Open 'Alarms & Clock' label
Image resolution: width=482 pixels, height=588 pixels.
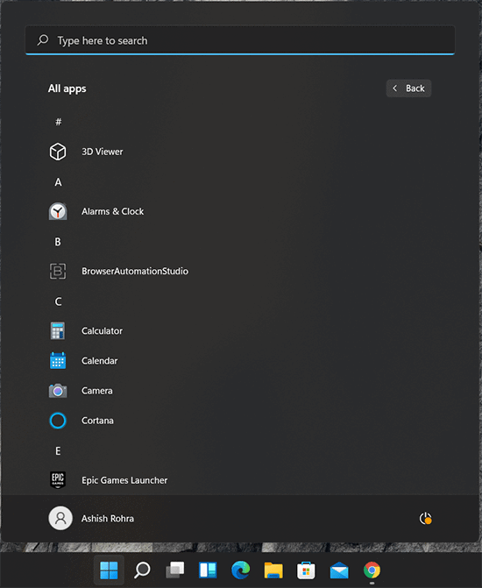112,211
